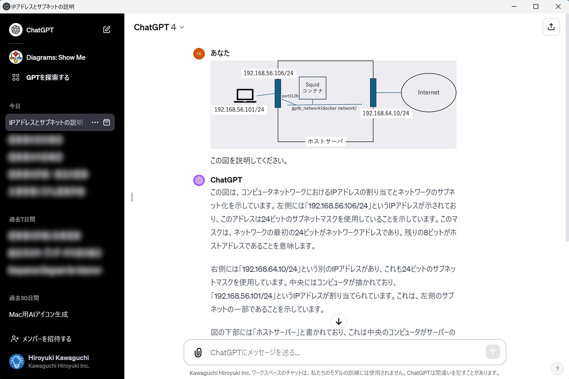Click the send message arrow button

click(493, 352)
